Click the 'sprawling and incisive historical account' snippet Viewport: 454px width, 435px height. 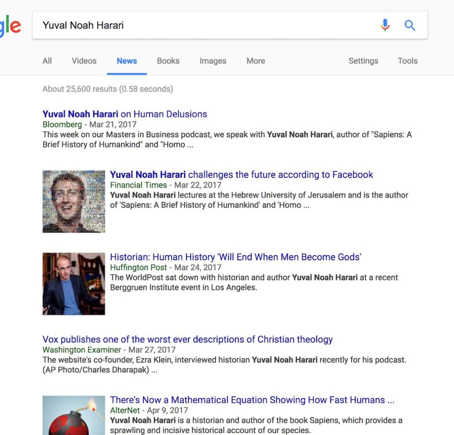pyautogui.click(x=256, y=425)
